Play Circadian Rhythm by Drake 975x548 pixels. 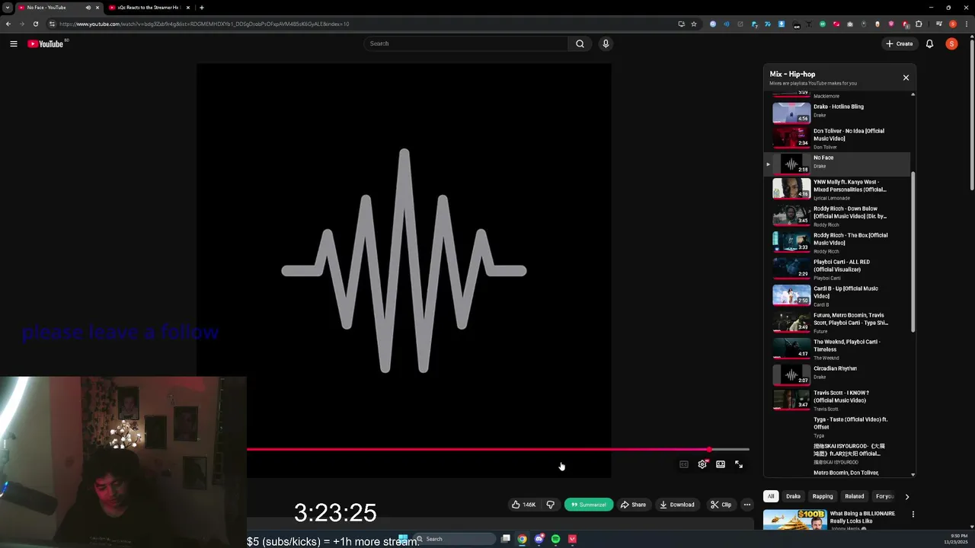[x=841, y=374]
